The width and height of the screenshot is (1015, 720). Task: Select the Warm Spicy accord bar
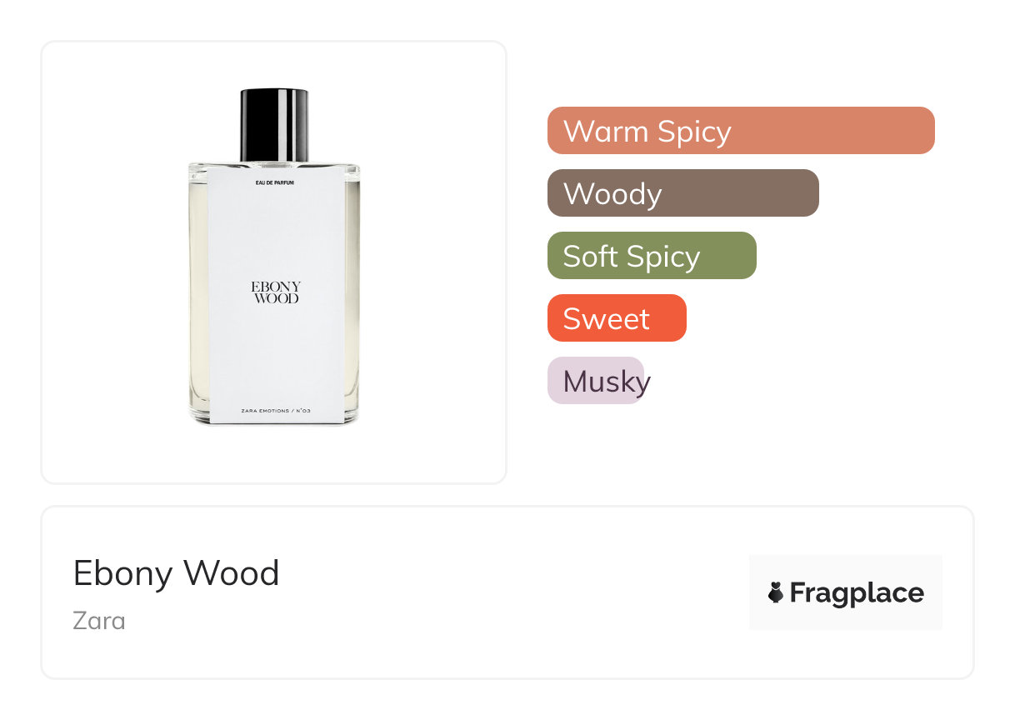point(741,131)
